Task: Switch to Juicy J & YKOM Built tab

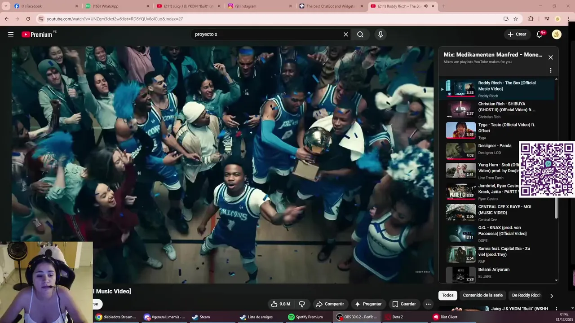Action: [x=189, y=6]
